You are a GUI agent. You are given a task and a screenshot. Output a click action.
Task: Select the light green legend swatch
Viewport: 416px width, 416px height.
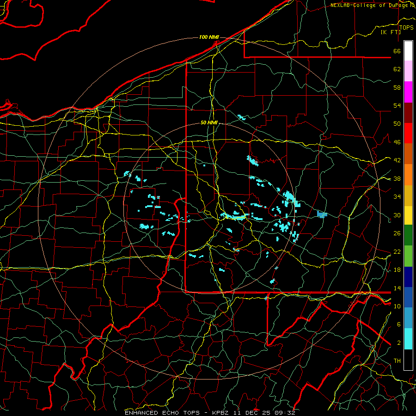(x=408, y=256)
